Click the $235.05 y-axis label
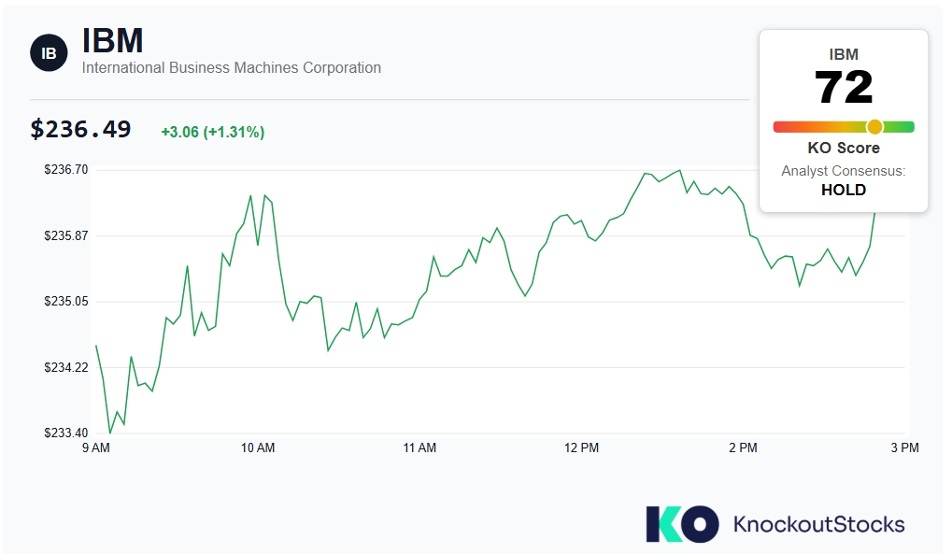This screenshot has height=554, width=952. pos(65,302)
